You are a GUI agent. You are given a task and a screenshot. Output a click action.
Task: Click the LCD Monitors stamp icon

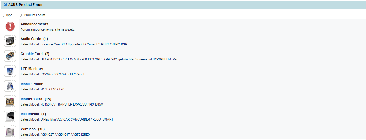pos(10,71)
